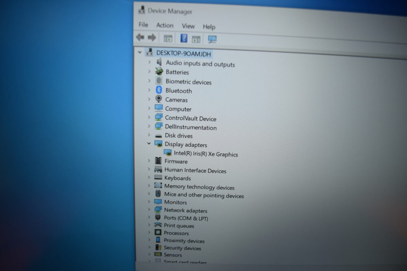Expand the Keyboards category
Screen dimensions: 407x271
(x=149, y=178)
